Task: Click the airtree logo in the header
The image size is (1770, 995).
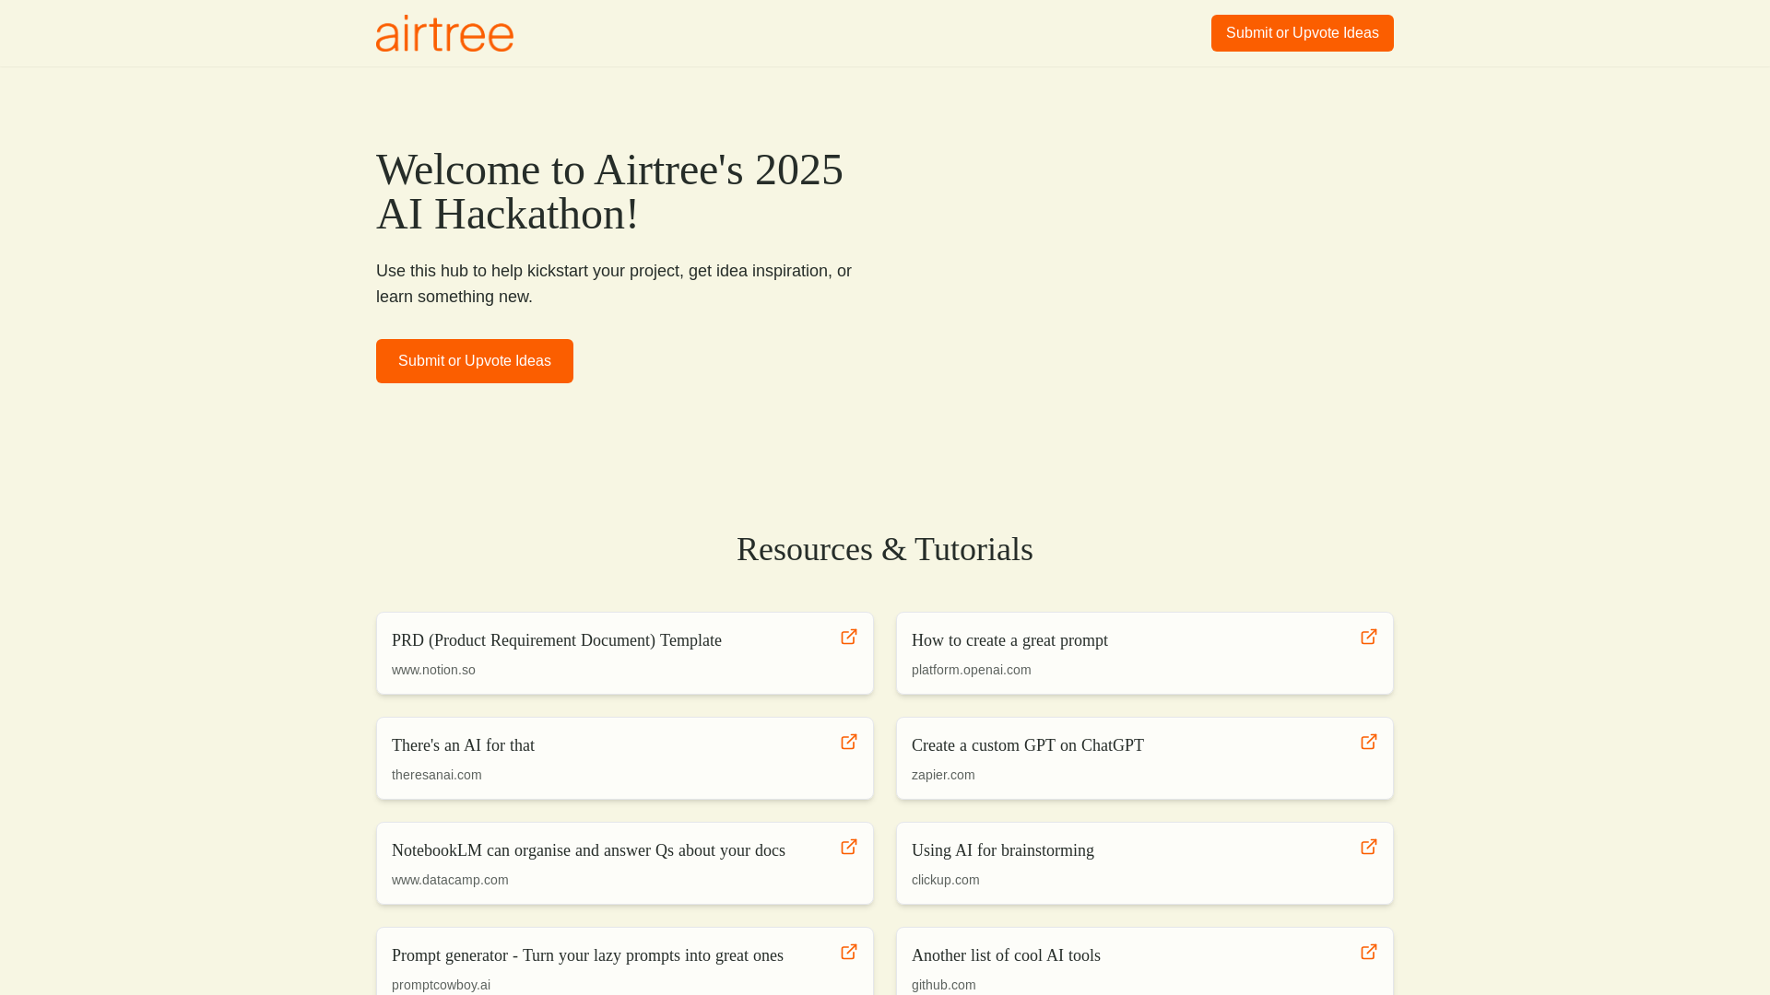Action: pos(444,33)
